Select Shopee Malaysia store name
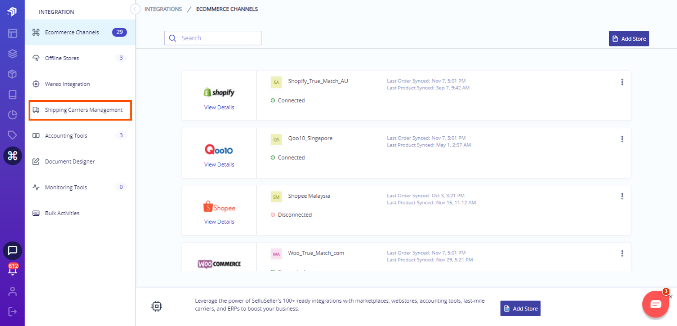 [309, 196]
